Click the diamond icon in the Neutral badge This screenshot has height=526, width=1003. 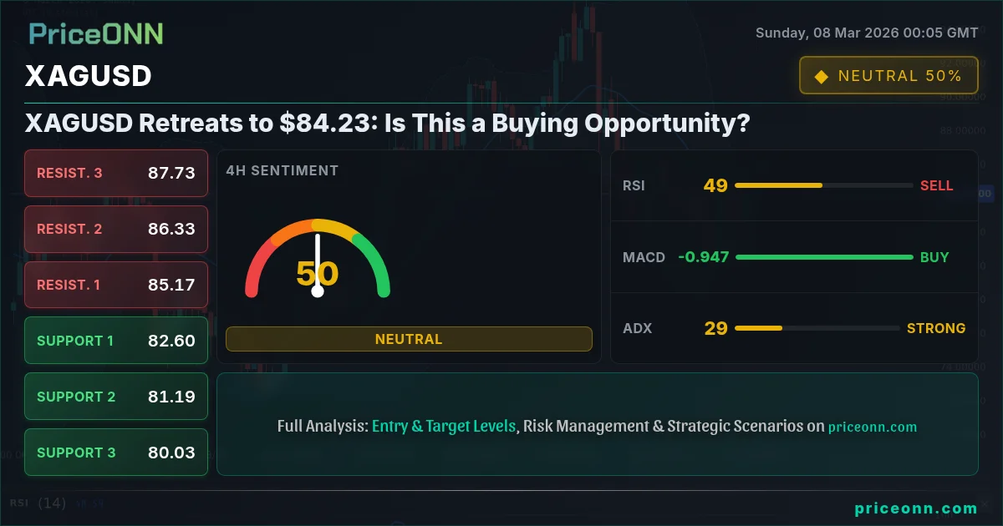821,76
